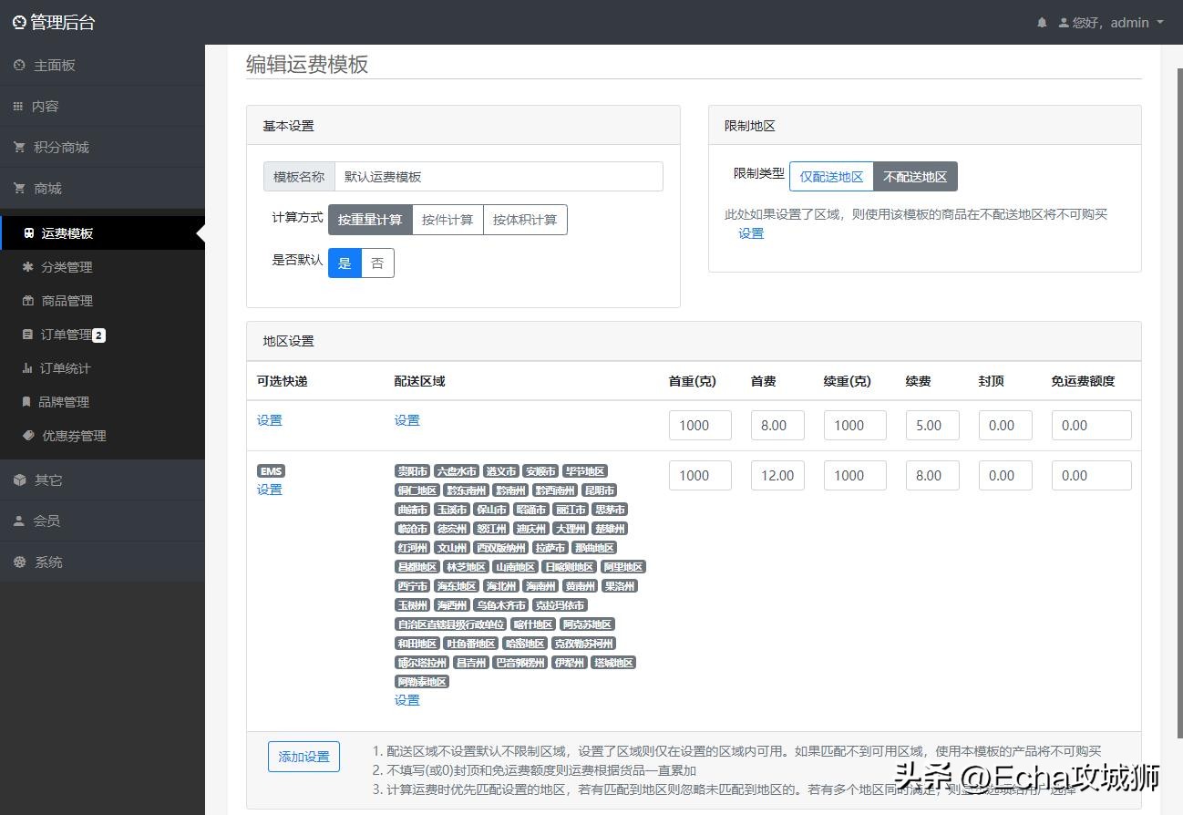
Task: Open the admin account dropdown
Action: (1113, 22)
